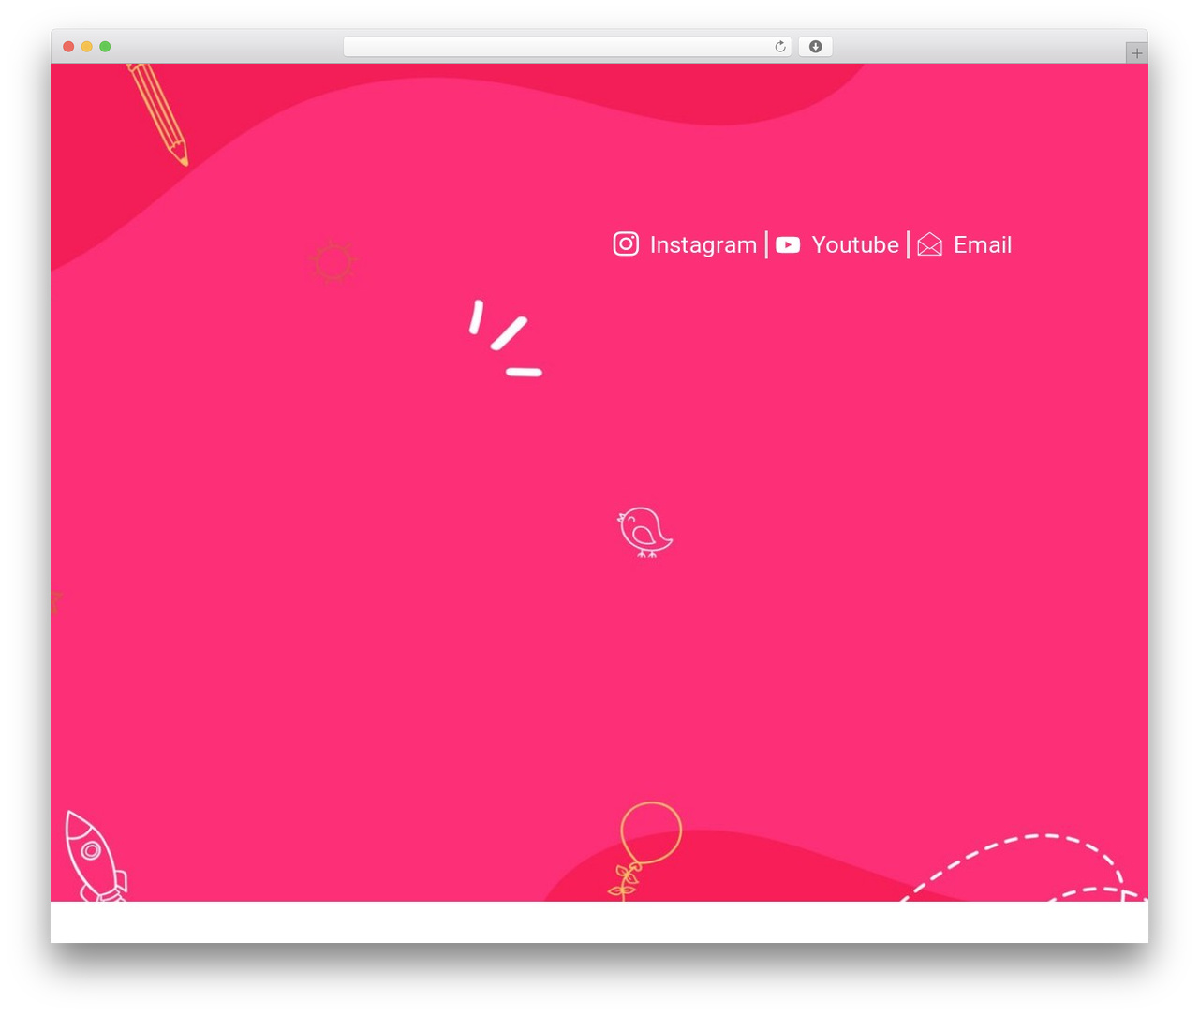Open the browser downloads button
Screen dimensions: 1199x1015
click(x=815, y=47)
